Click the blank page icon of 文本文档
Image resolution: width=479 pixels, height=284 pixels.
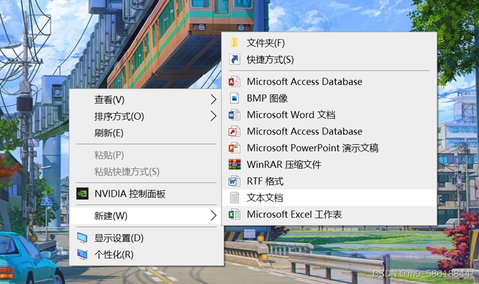[x=234, y=198]
